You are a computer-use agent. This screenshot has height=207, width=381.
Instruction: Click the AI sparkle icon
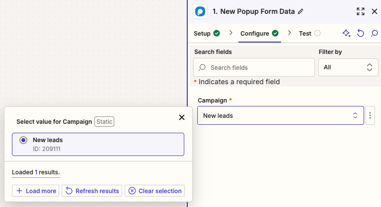(347, 34)
